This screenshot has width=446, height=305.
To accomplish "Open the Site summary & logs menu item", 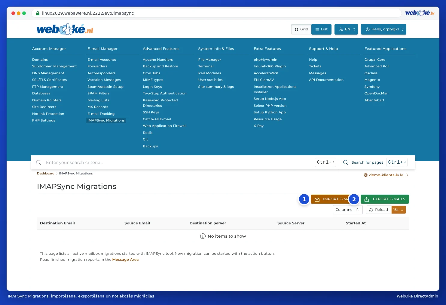I will pos(216,87).
